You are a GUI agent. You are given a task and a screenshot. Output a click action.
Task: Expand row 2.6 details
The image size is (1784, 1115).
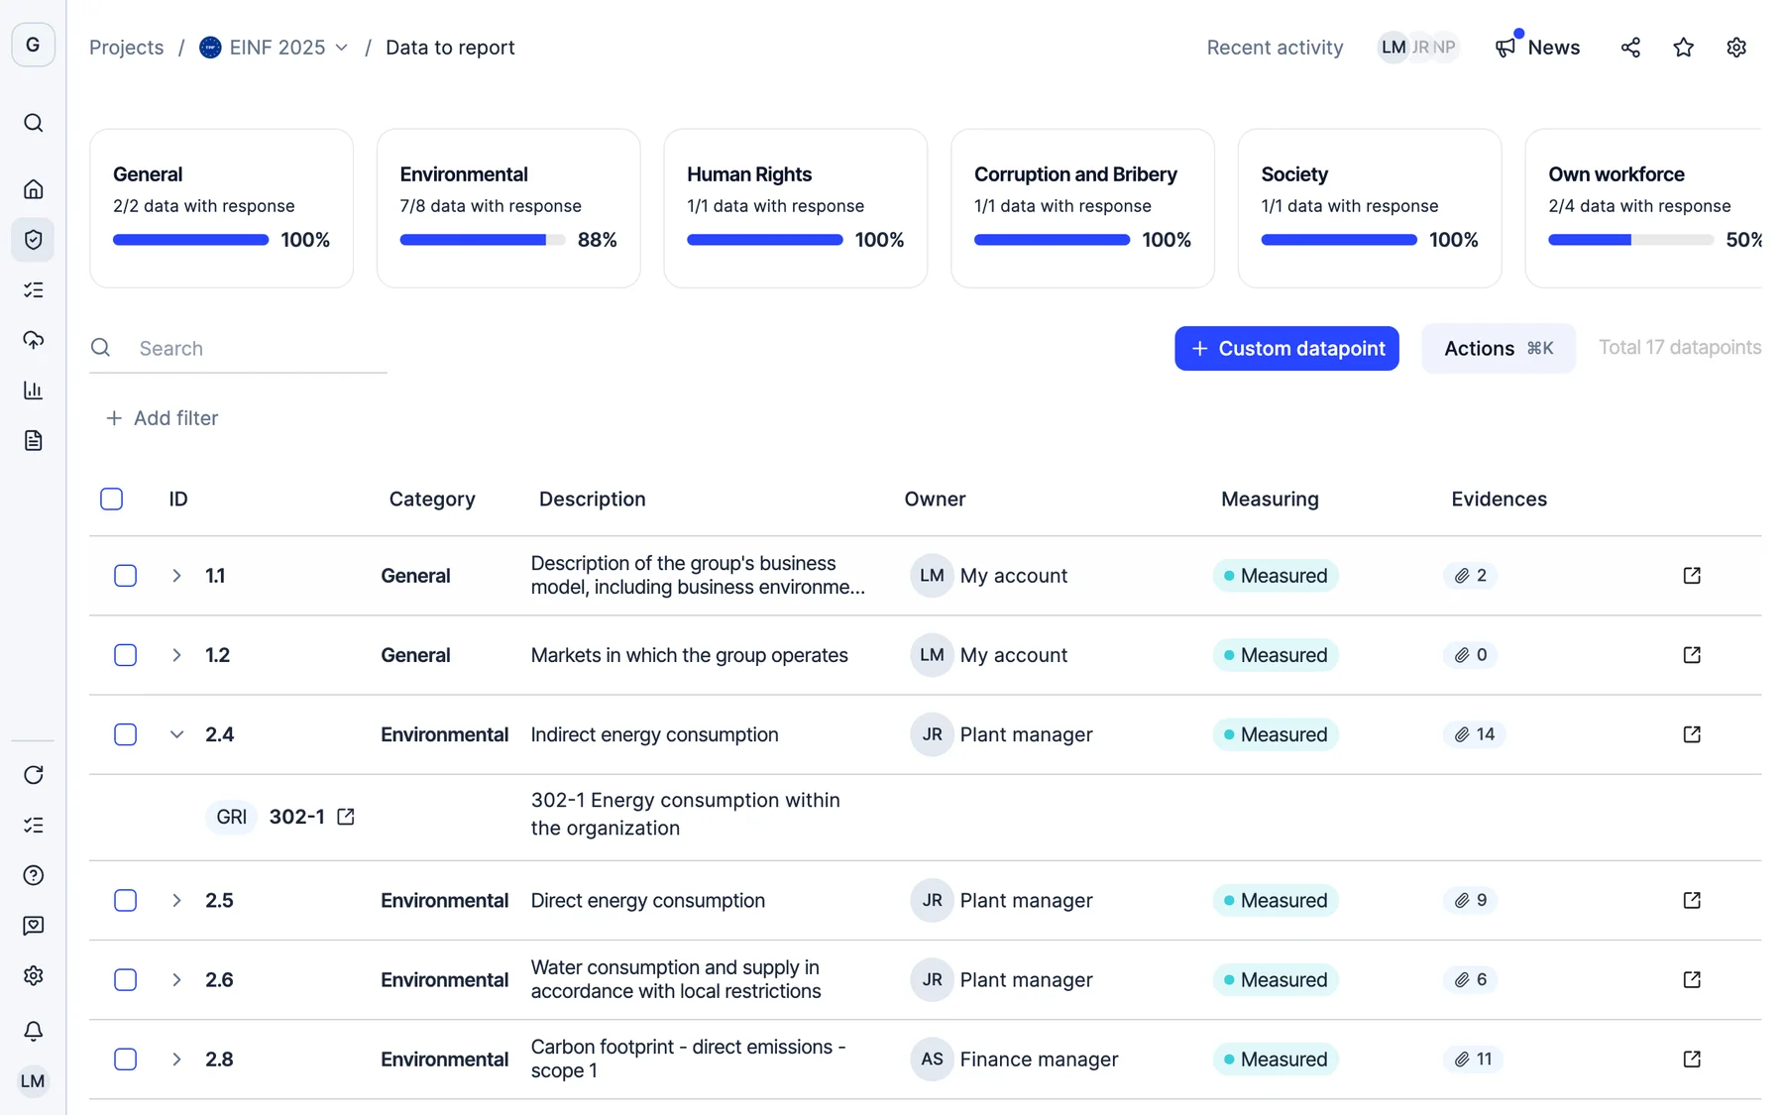point(176,979)
